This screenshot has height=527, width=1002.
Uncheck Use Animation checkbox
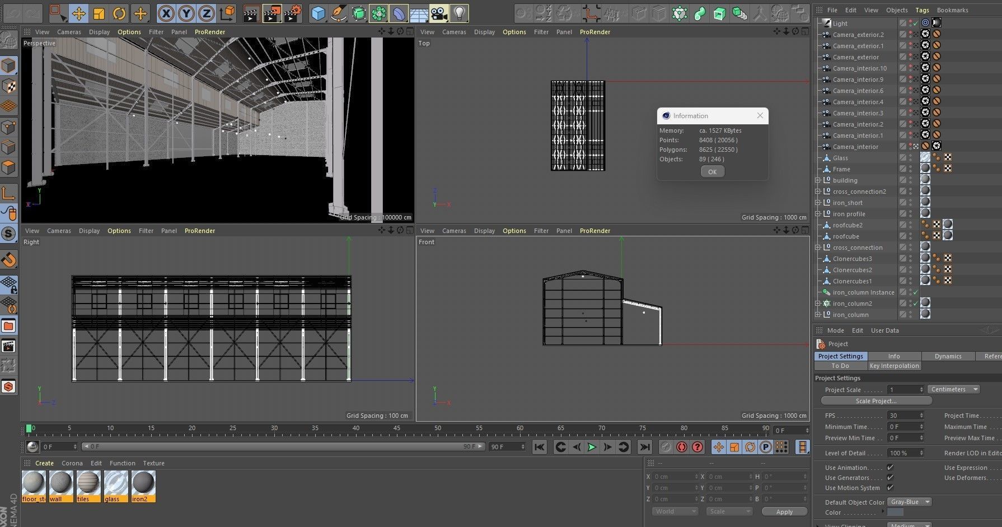pyautogui.click(x=890, y=468)
